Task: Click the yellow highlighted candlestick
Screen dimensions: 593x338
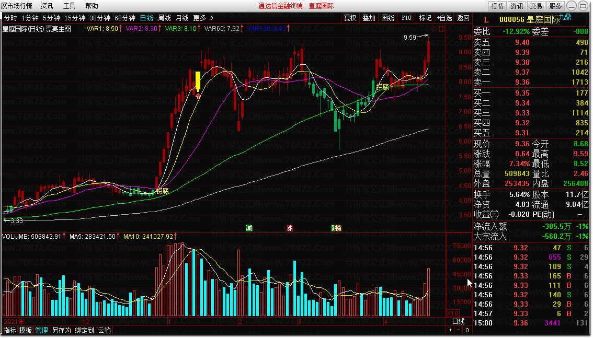Action: 198,81
